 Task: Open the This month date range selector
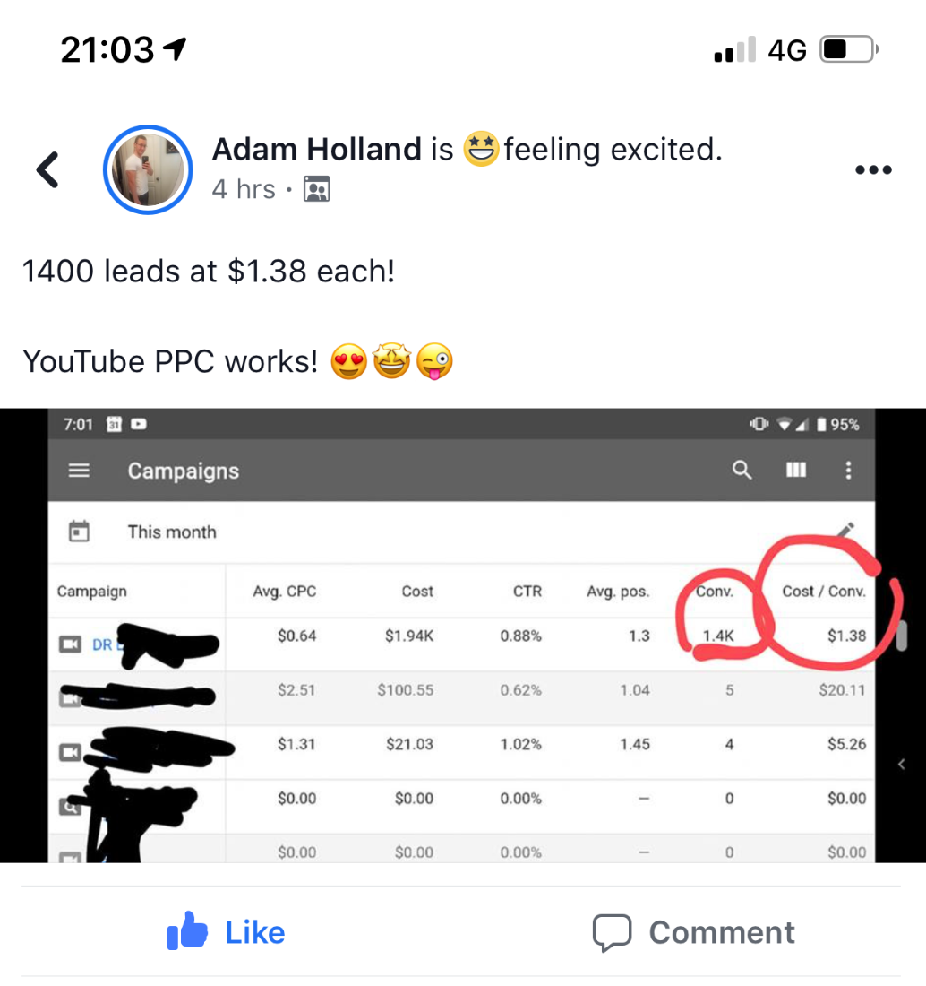(172, 532)
